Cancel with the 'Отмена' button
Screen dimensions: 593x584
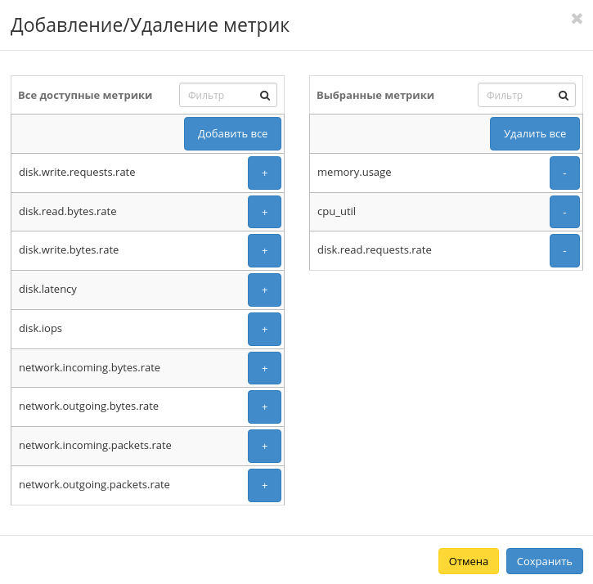click(468, 561)
